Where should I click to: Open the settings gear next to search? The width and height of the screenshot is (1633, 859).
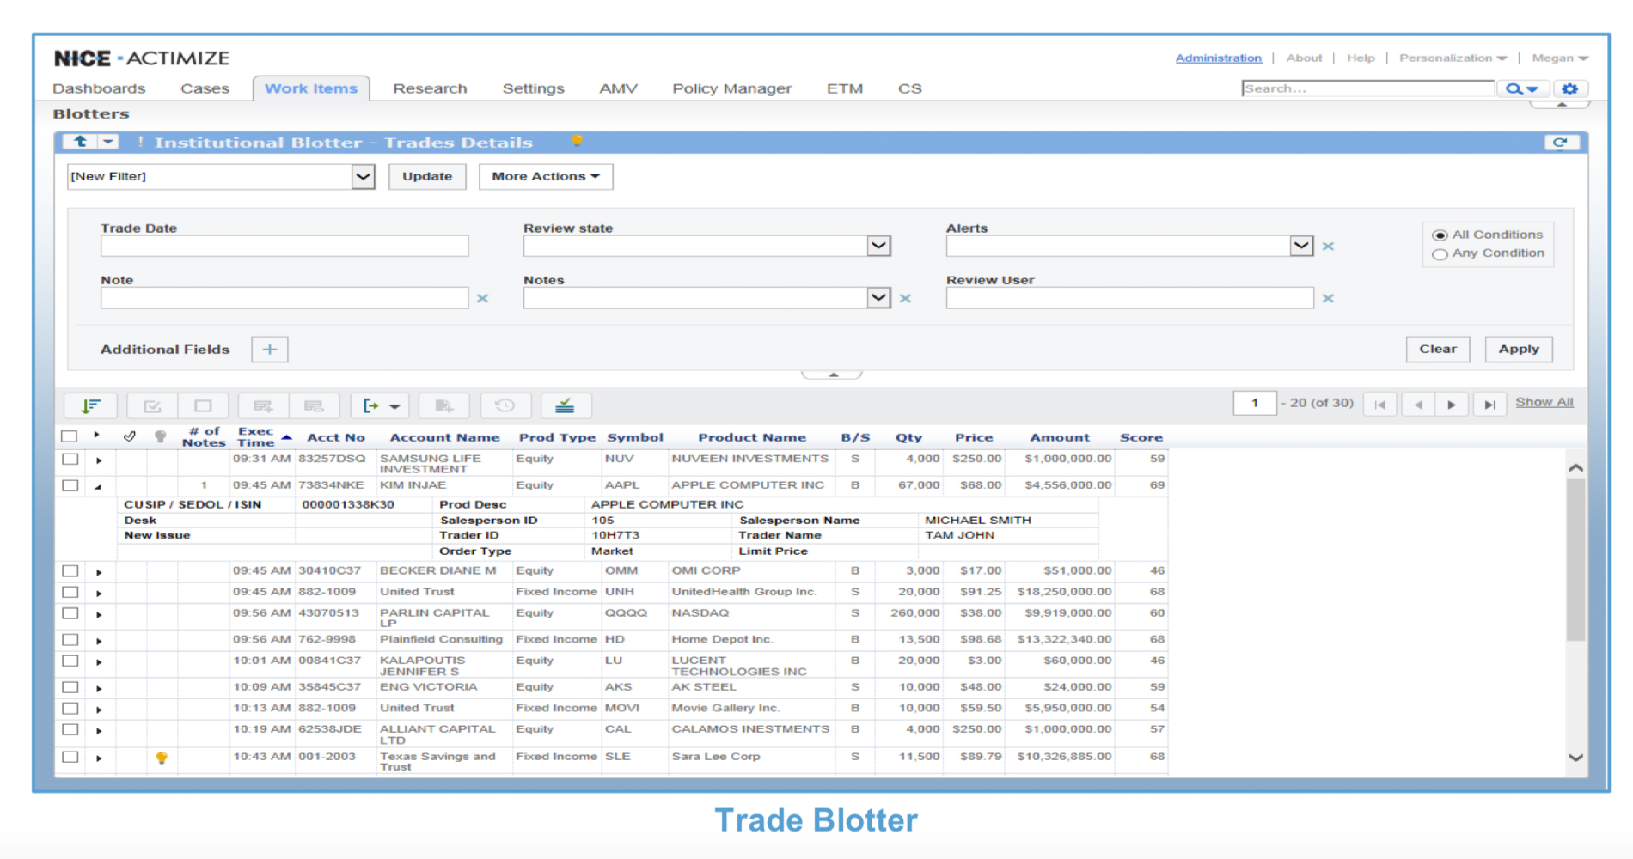click(x=1569, y=88)
